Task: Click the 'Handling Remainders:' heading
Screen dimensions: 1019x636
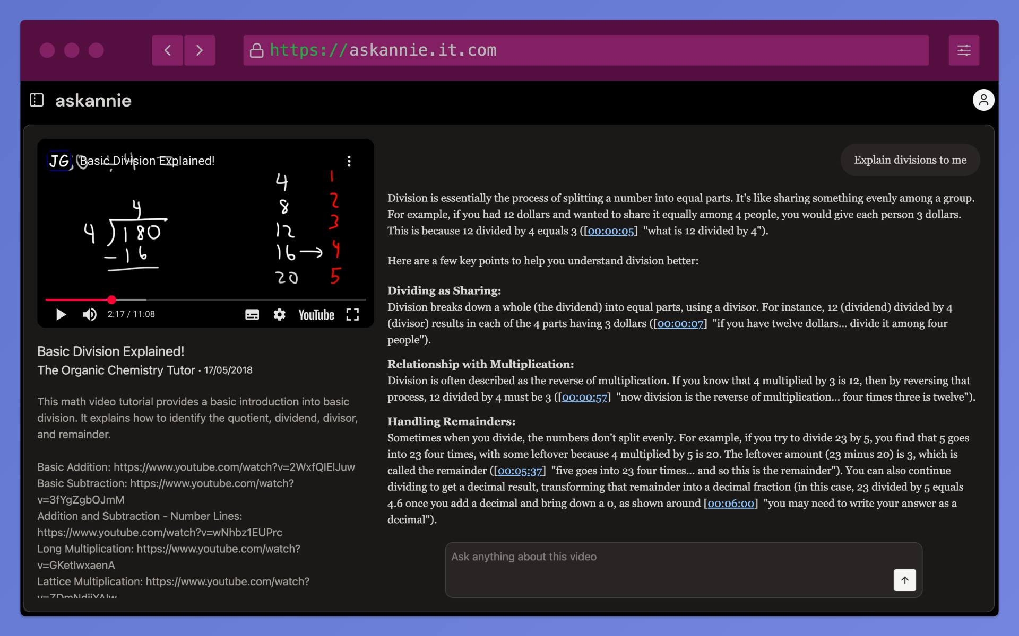Action: [452, 422]
